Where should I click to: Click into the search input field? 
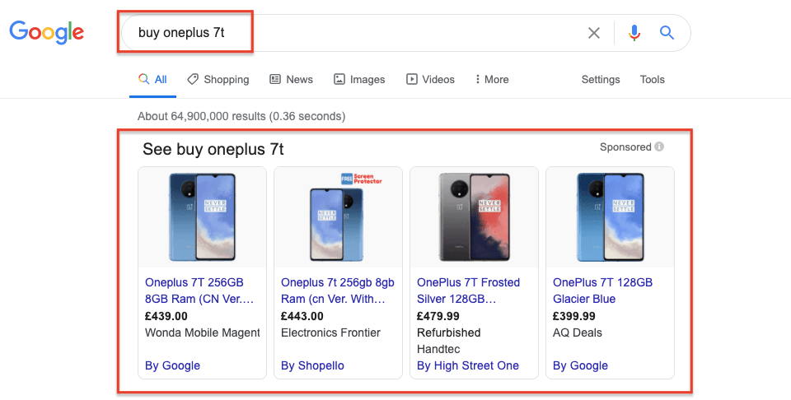[354, 33]
